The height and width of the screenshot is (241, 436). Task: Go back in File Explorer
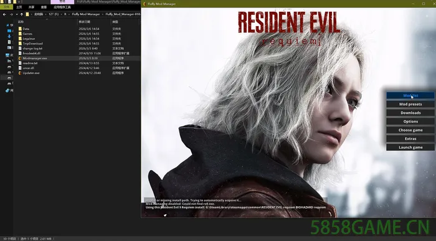tap(4, 14)
